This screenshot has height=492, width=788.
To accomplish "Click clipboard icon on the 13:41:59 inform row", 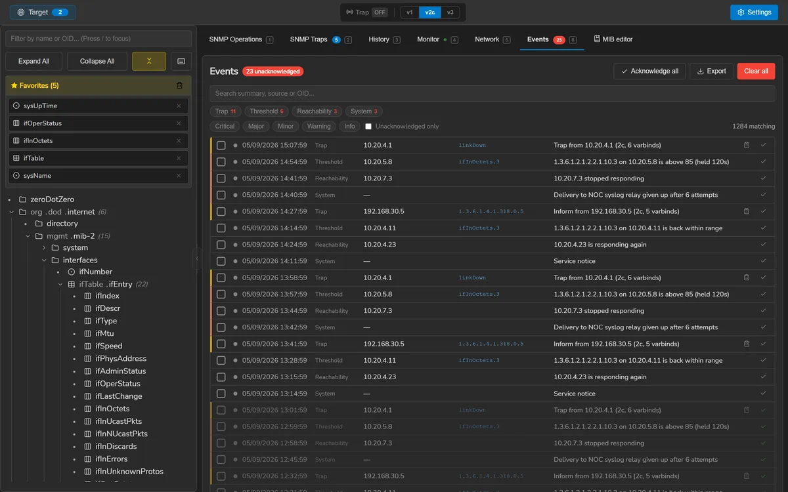I will 746,344.
